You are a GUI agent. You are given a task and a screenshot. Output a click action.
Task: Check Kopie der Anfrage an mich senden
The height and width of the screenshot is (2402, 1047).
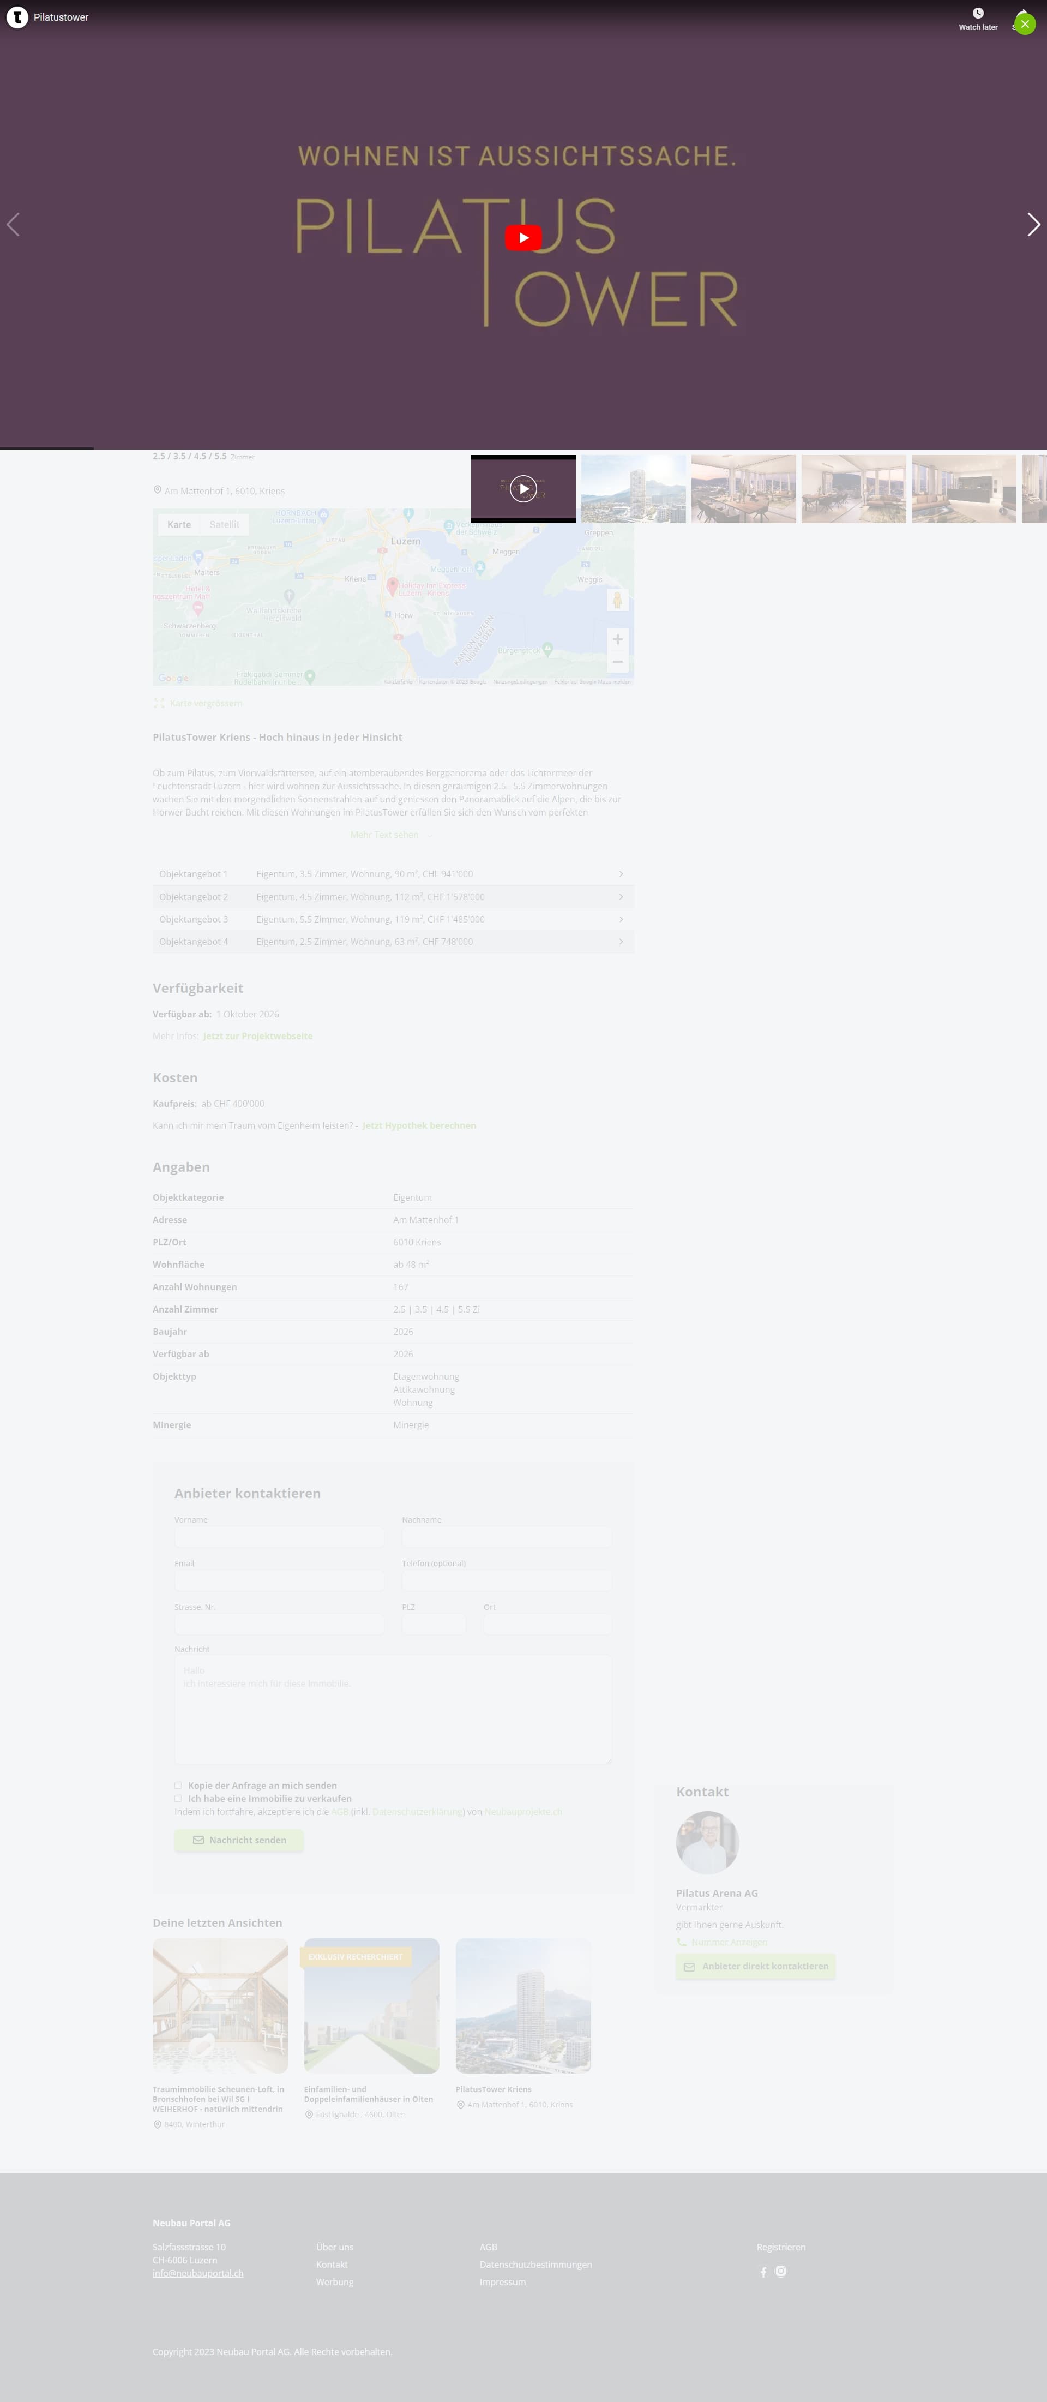[178, 1784]
